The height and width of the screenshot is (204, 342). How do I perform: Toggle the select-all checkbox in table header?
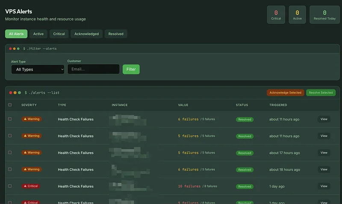[10, 105]
